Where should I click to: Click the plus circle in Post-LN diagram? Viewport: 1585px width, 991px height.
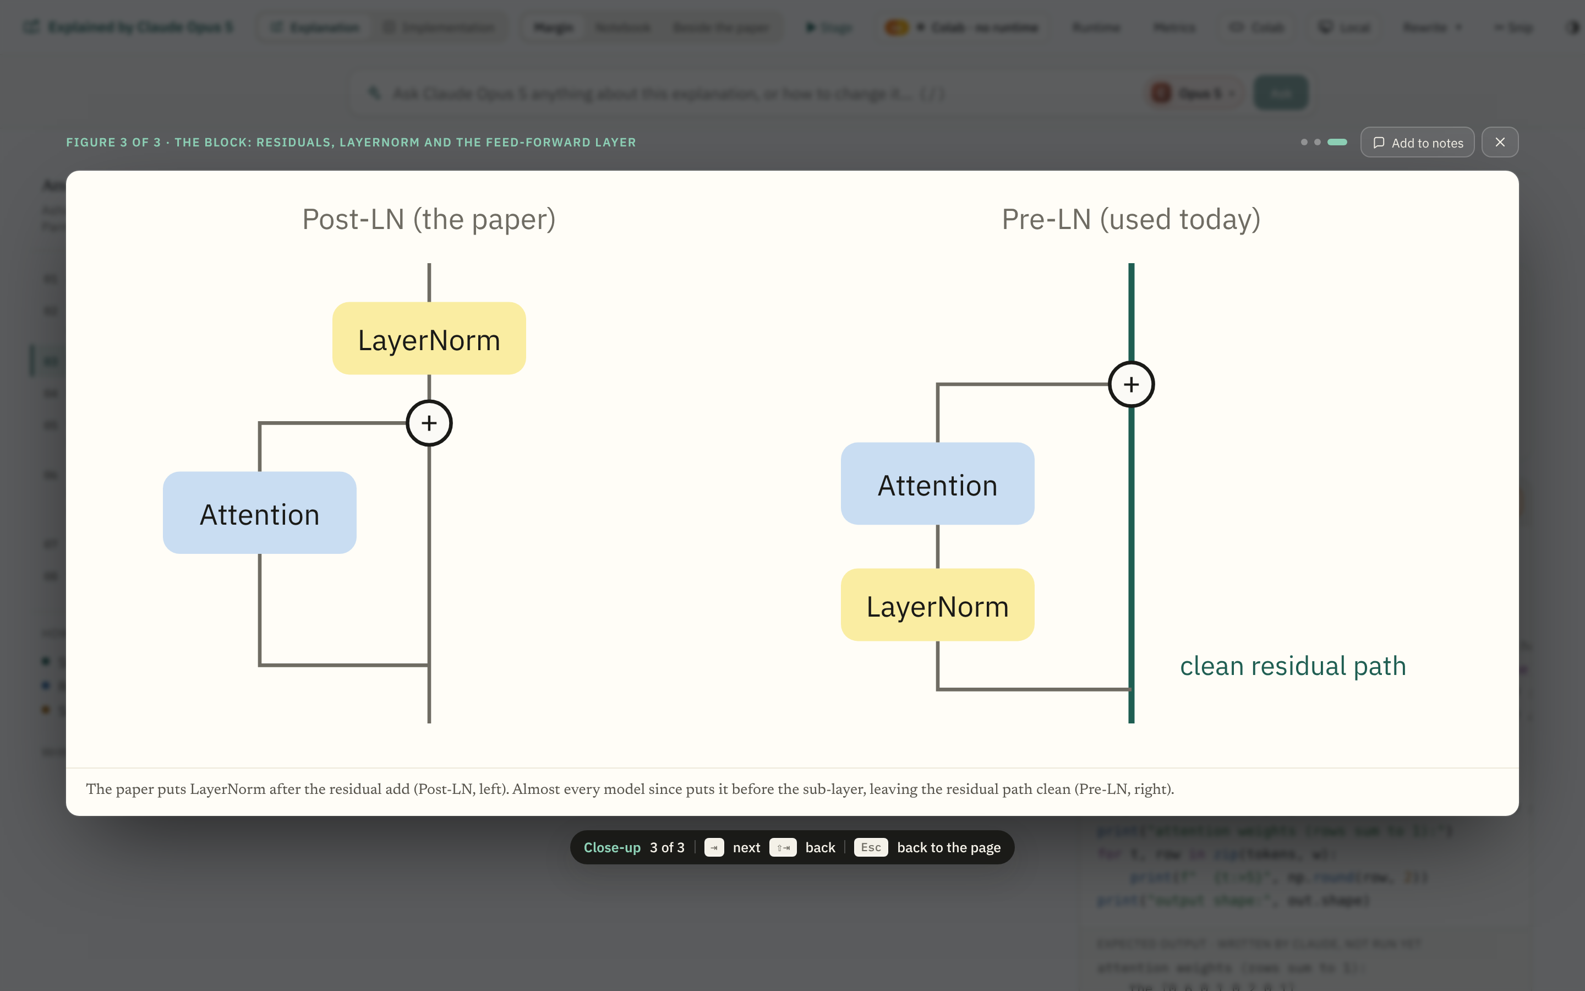click(x=429, y=423)
